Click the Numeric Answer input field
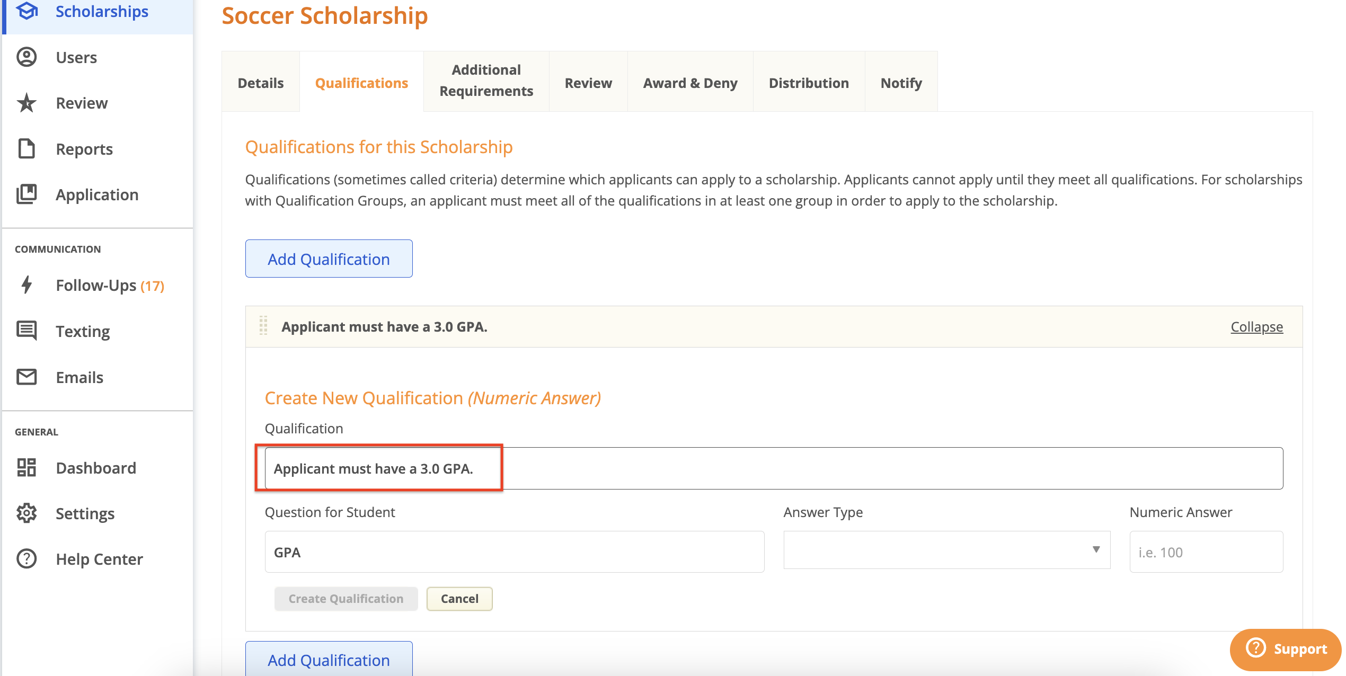The width and height of the screenshot is (1346, 676). pos(1206,552)
